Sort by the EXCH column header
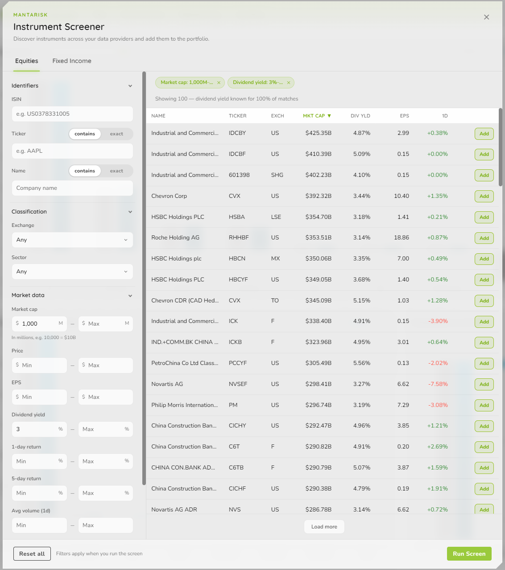The height and width of the screenshot is (570, 505). [277, 116]
